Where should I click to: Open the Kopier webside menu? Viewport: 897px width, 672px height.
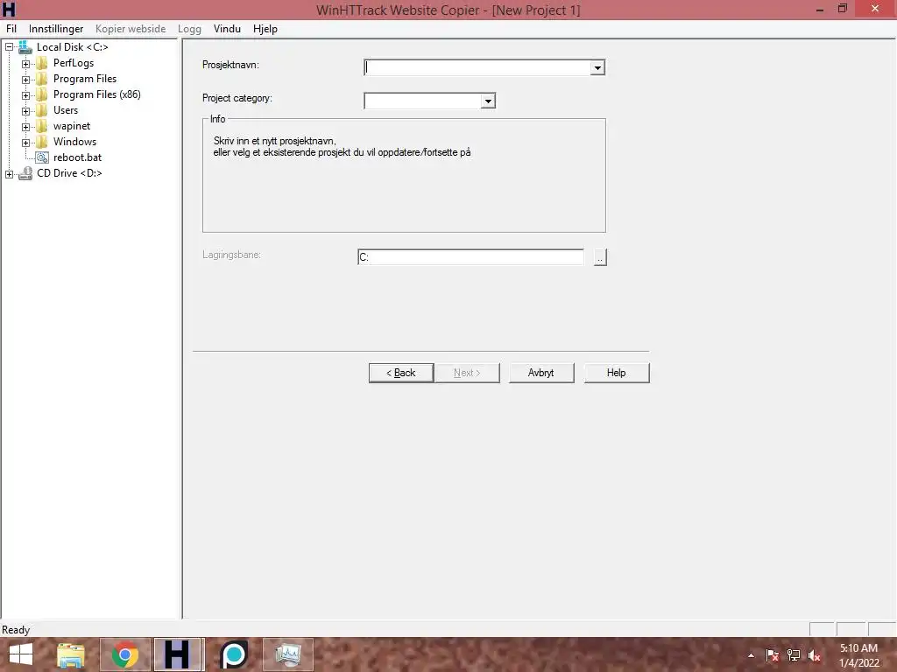click(131, 29)
